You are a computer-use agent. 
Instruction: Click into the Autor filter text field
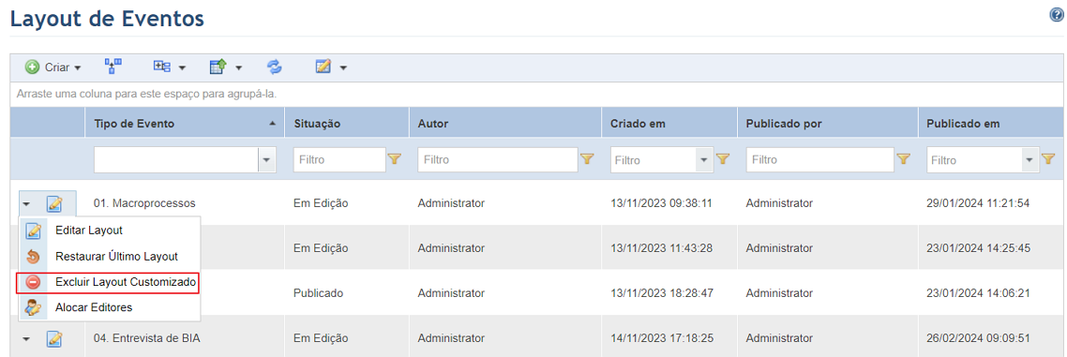point(498,160)
